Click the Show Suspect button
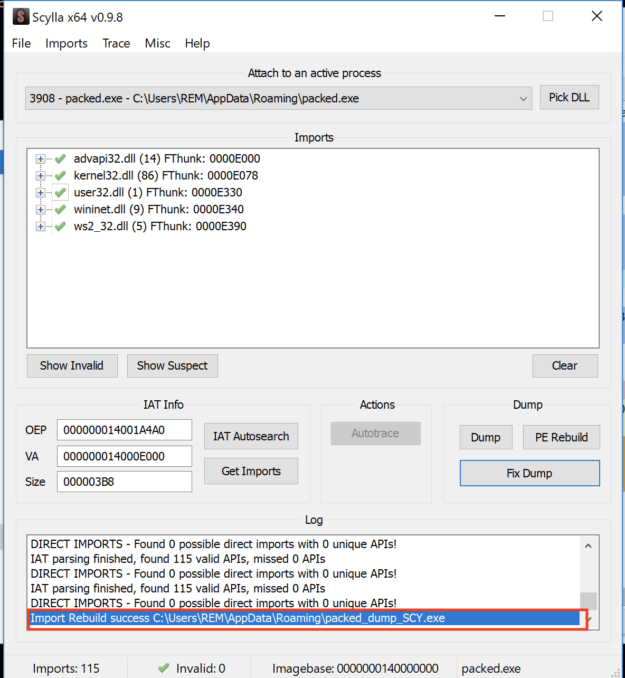Image resolution: width=625 pixels, height=678 pixels. (172, 366)
